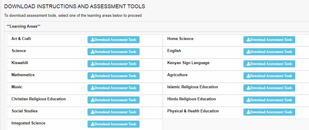Download Islamic Religious Education assessment tools

click(x=269, y=88)
